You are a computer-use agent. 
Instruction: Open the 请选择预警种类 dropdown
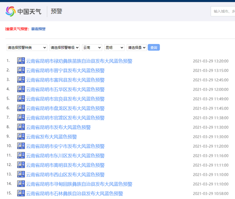click(27, 48)
